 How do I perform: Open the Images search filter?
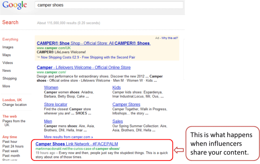(8, 47)
